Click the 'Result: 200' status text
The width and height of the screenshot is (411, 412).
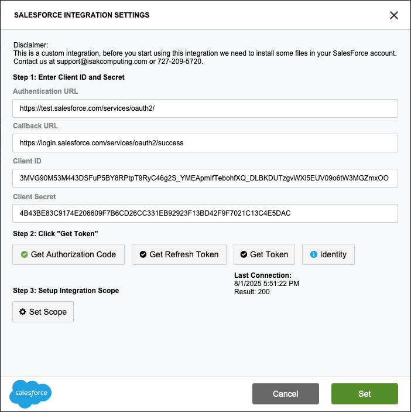click(252, 292)
